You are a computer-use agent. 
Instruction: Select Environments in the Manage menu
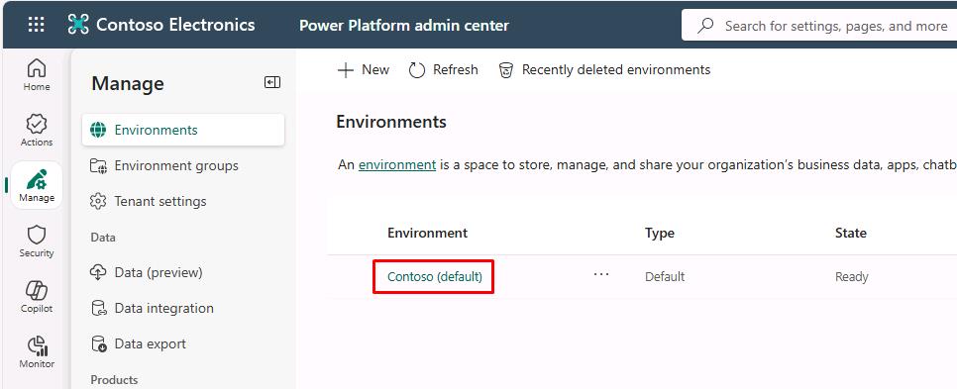[183, 130]
